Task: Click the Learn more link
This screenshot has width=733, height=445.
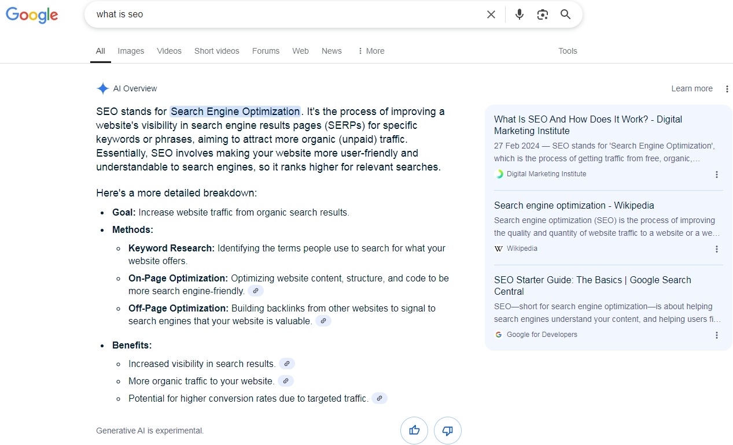Action: tap(692, 88)
